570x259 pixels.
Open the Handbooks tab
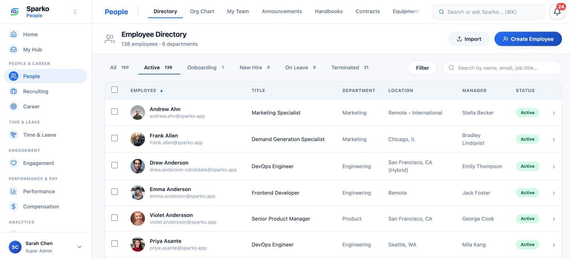point(329,11)
